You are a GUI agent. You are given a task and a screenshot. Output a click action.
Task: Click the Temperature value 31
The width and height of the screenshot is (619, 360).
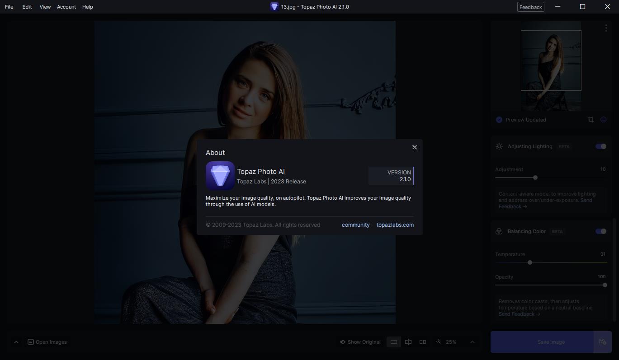[603, 254]
